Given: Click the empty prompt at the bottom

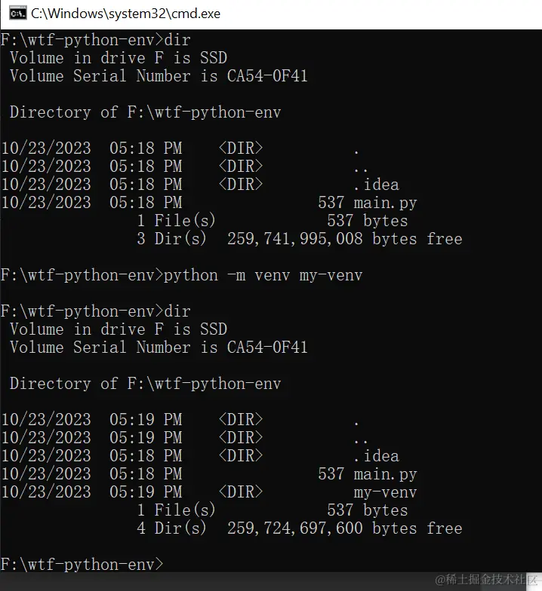Looking at the screenshot, I should (83, 565).
